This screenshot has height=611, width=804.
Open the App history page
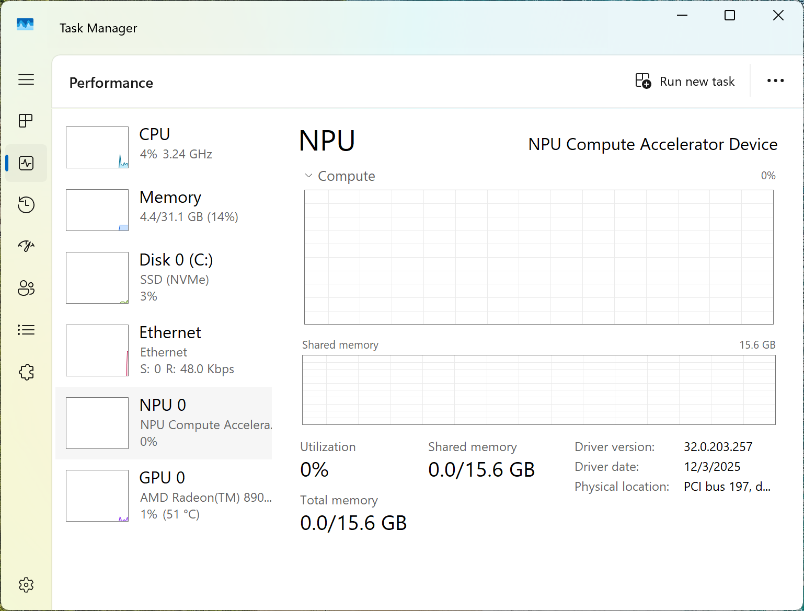pyautogui.click(x=26, y=204)
